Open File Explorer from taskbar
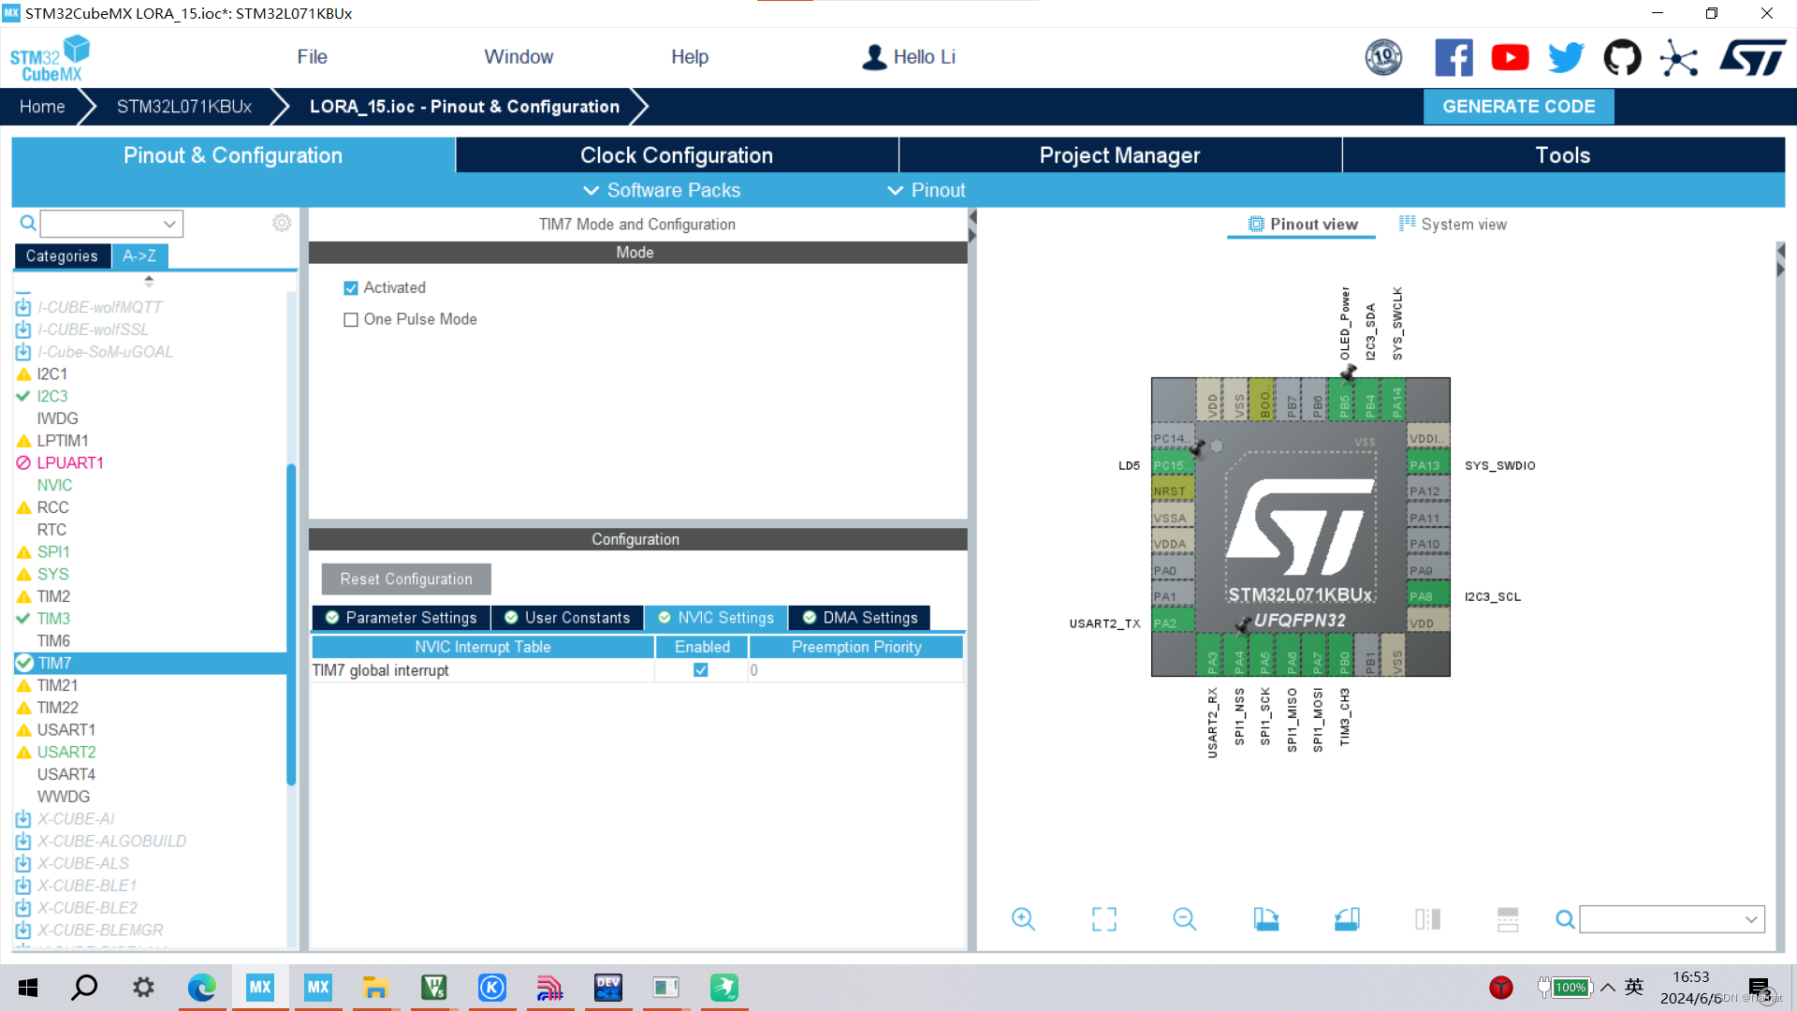Image resolution: width=1797 pixels, height=1011 pixels. [375, 988]
